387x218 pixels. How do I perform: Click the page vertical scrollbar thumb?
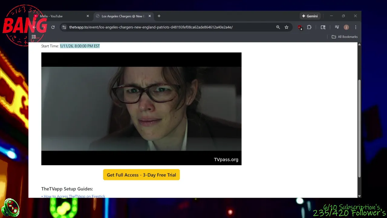click(x=359, y=128)
